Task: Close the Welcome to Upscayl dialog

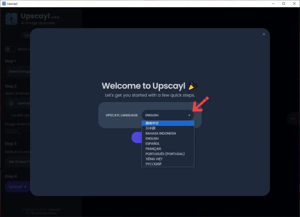Action: 264,34
